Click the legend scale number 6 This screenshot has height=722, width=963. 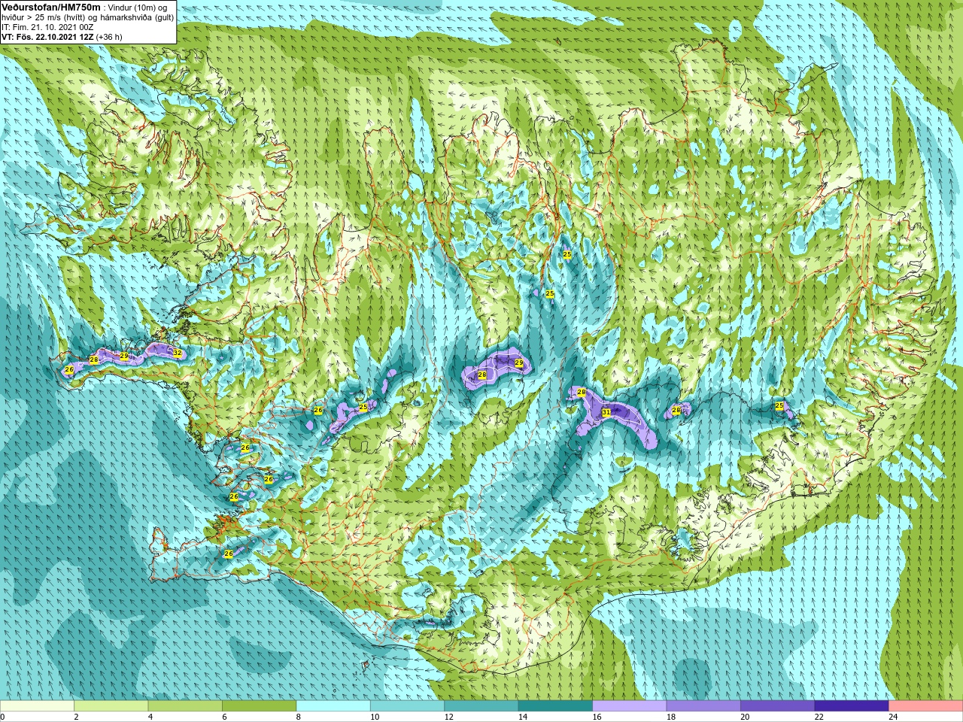[x=224, y=717]
